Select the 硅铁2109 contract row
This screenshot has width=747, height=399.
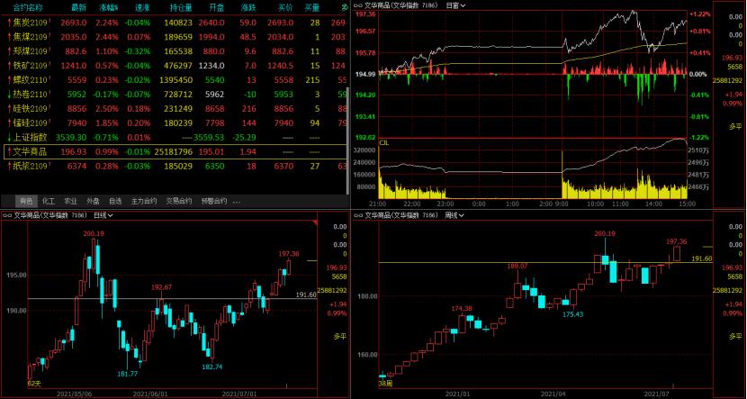click(x=175, y=109)
